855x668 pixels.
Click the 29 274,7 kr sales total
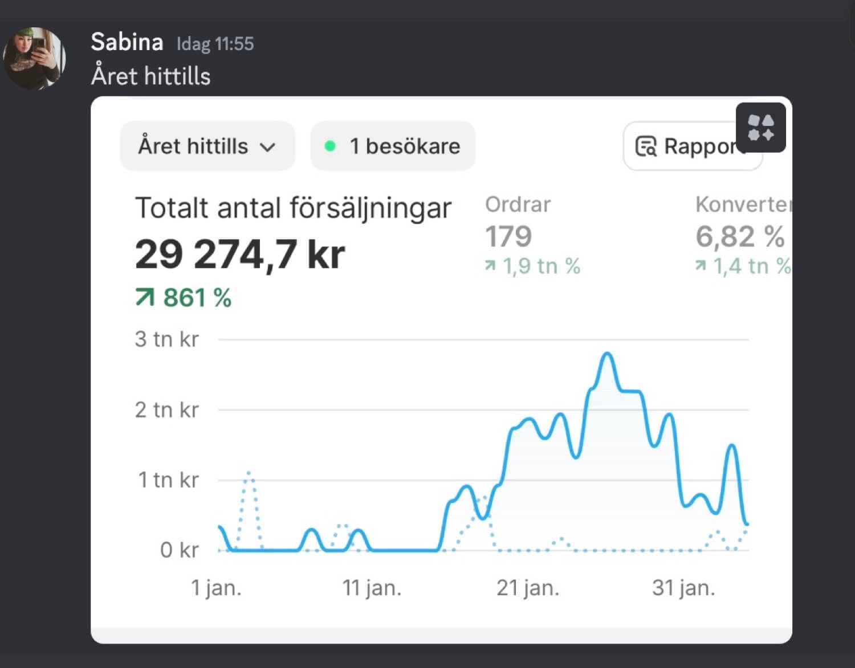pos(240,254)
